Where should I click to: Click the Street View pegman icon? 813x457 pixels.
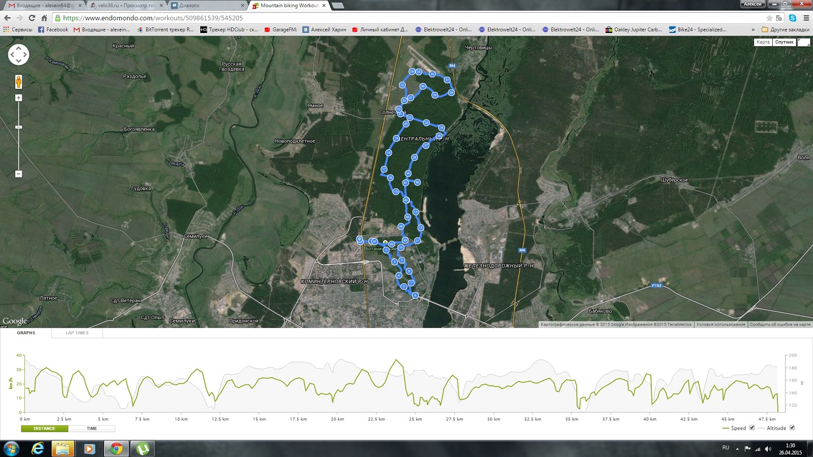click(x=18, y=81)
